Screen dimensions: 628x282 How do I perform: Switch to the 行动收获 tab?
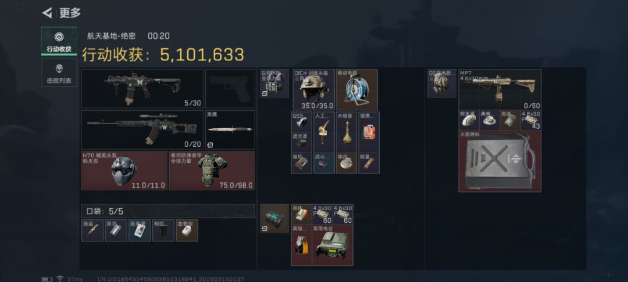pyautogui.click(x=59, y=41)
